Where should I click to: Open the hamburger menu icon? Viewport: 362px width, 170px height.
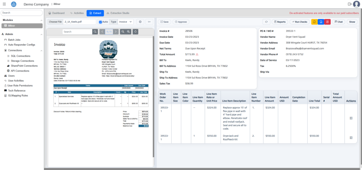pyautogui.click(x=4, y=4)
